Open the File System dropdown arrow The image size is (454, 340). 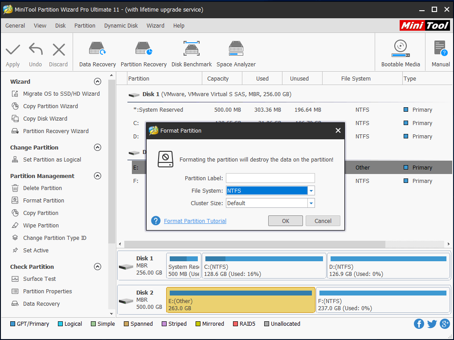pos(311,190)
